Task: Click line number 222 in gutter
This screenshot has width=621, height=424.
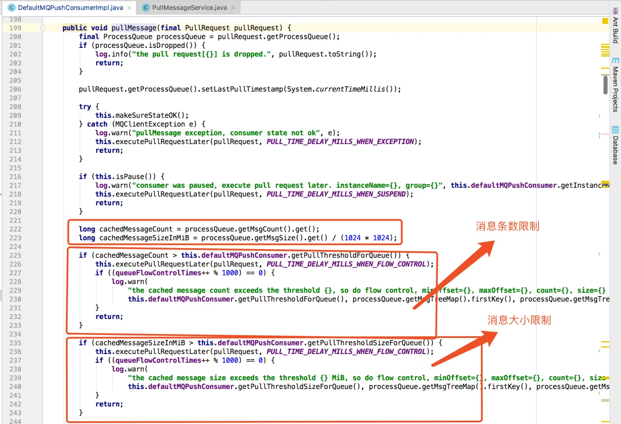Action: click(15, 229)
